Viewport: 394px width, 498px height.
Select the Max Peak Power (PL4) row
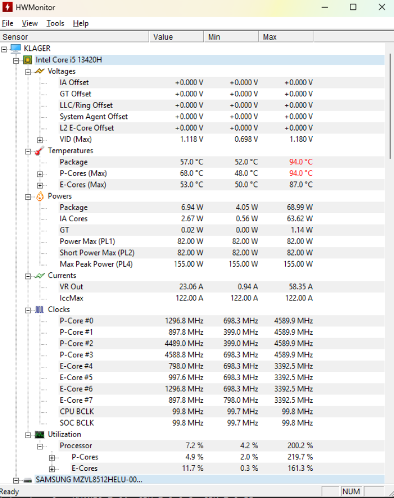coord(222,264)
